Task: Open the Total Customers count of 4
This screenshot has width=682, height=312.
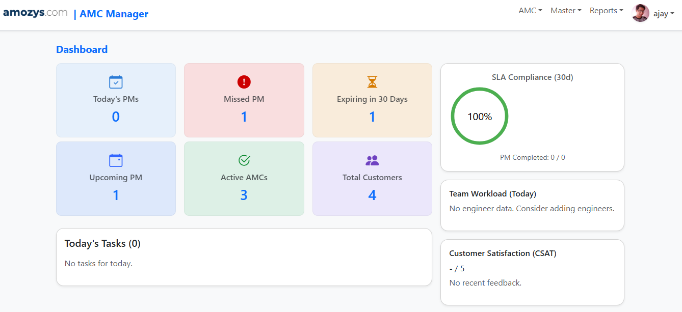Action: (372, 195)
